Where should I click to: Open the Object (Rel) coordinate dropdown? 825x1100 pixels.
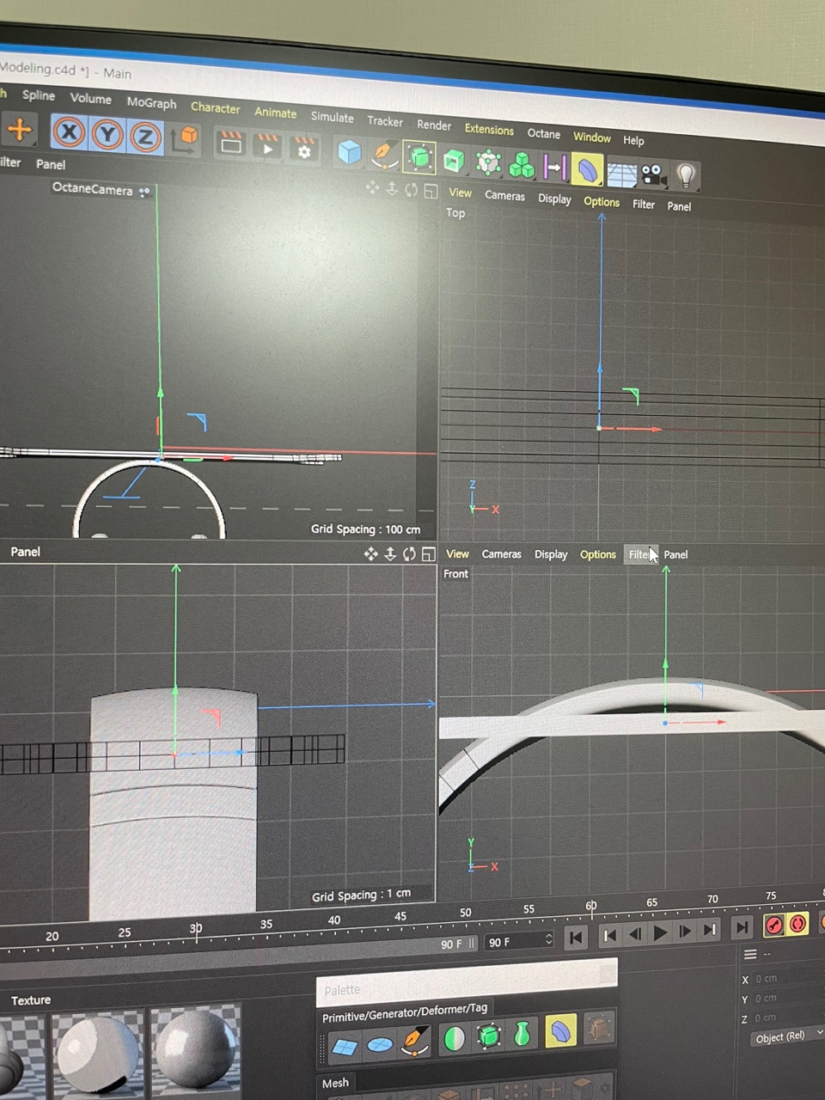pos(787,1037)
